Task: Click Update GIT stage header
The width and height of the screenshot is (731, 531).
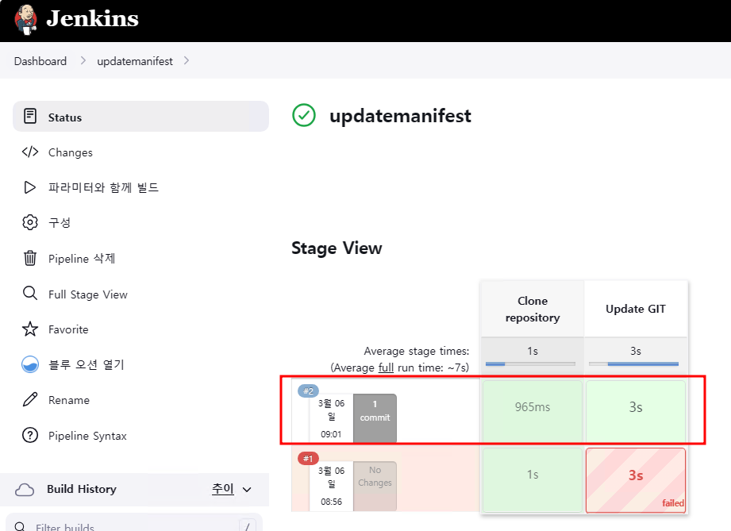Action: (x=636, y=309)
